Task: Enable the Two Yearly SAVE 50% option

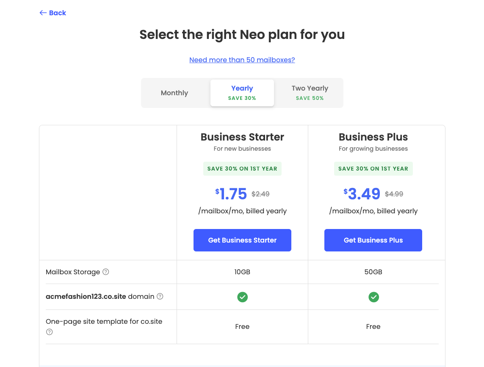Action: coord(310,93)
